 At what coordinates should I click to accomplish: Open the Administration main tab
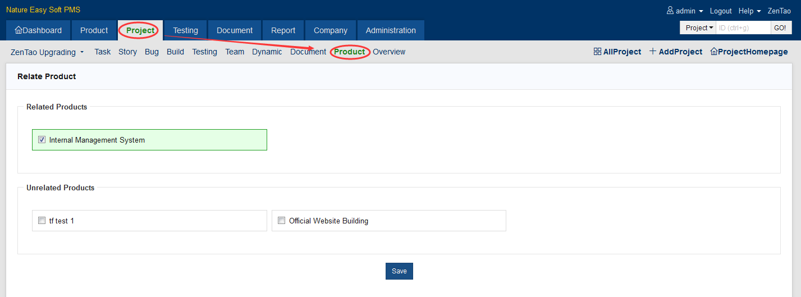(391, 30)
